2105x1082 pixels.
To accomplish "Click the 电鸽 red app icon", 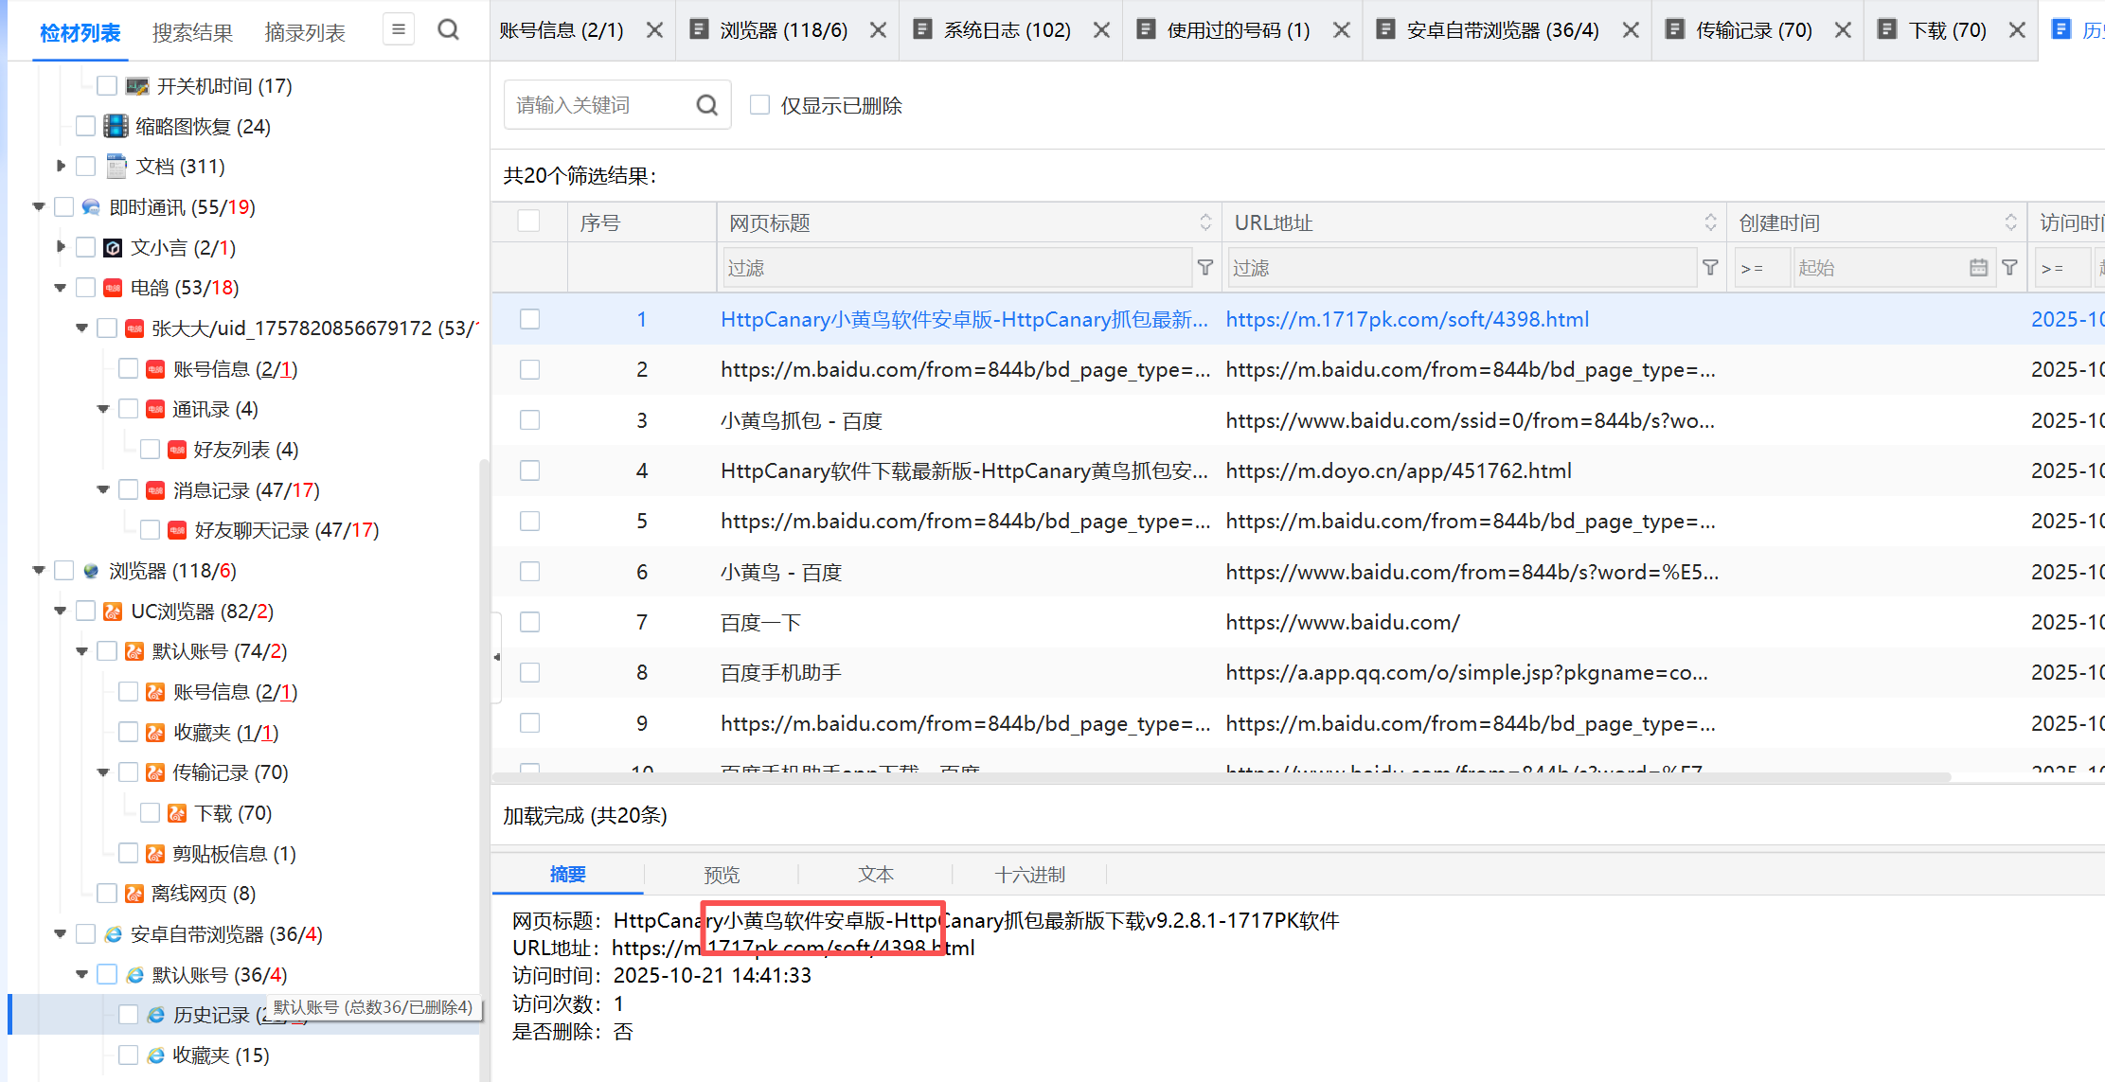I will tap(113, 288).
